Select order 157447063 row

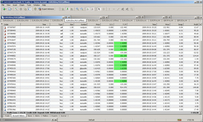102,43
